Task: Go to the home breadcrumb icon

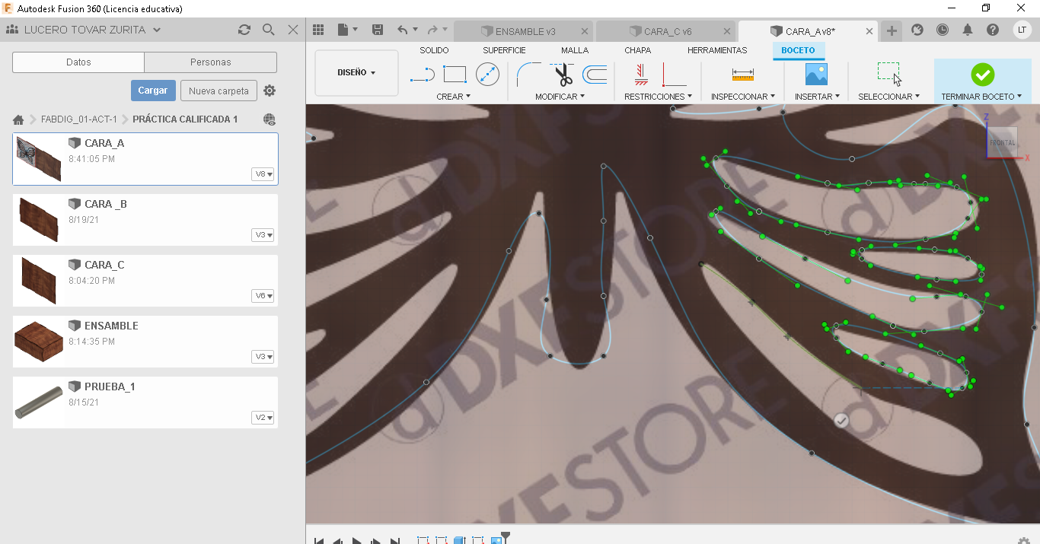Action: tap(18, 119)
